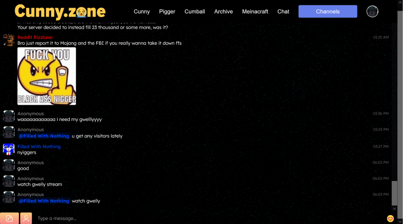Click the message "waaaaaaaaaaaa i need my gwelllyyyy"
This screenshot has height=224, width=403.
point(60,120)
